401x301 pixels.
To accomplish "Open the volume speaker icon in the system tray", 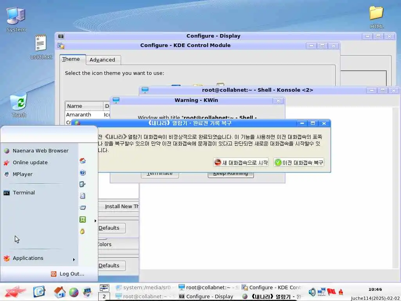I will point(312,292).
